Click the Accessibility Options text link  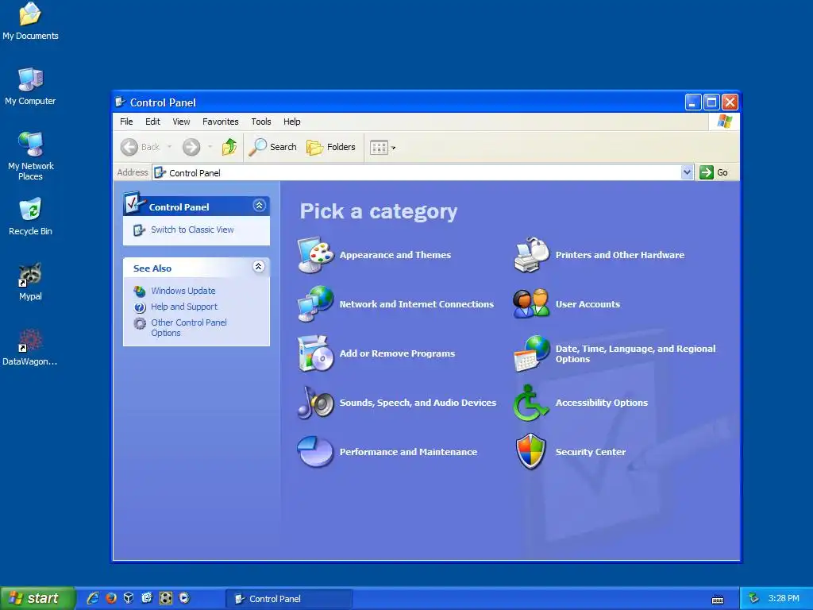[602, 403]
